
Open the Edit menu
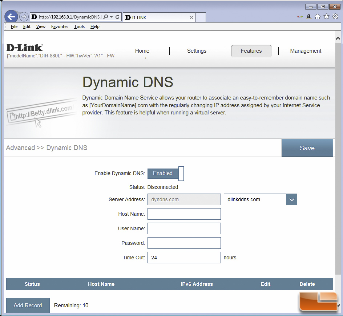tap(27, 27)
